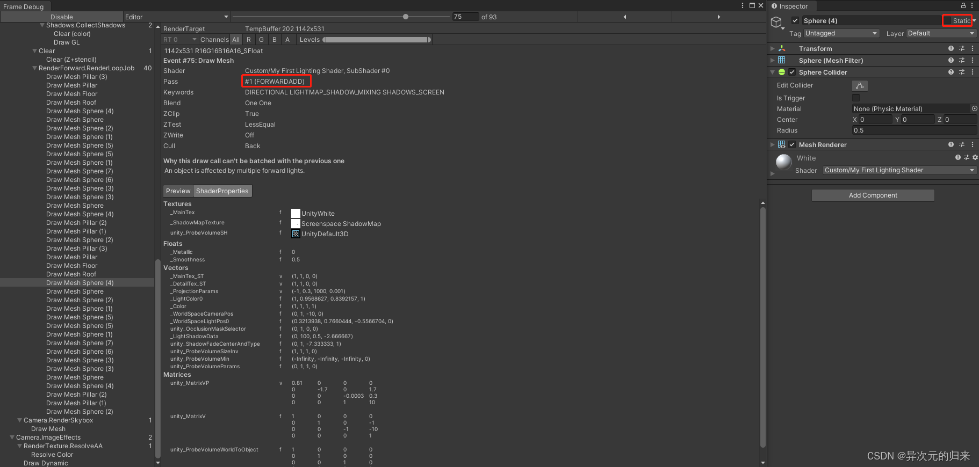Adjust the Levels range slider
This screenshot has width=979, height=467.
(x=377, y=39)
